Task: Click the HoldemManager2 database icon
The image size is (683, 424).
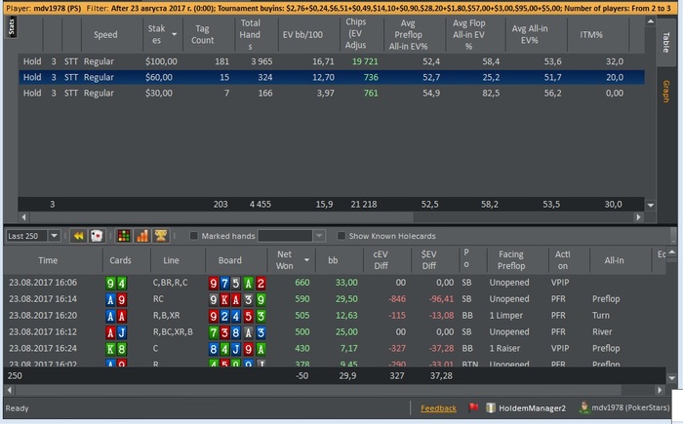Action: pyautogui.click(x=491, y=407)
